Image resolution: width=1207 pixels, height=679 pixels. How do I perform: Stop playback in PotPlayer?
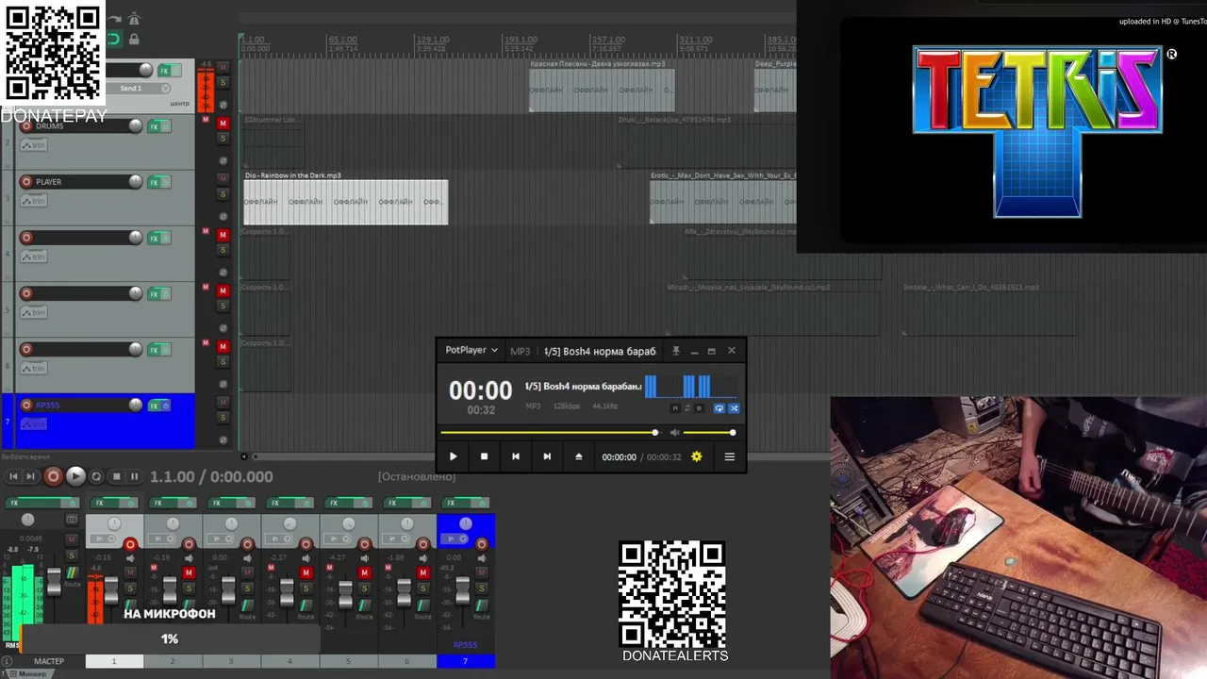point(484,456)
